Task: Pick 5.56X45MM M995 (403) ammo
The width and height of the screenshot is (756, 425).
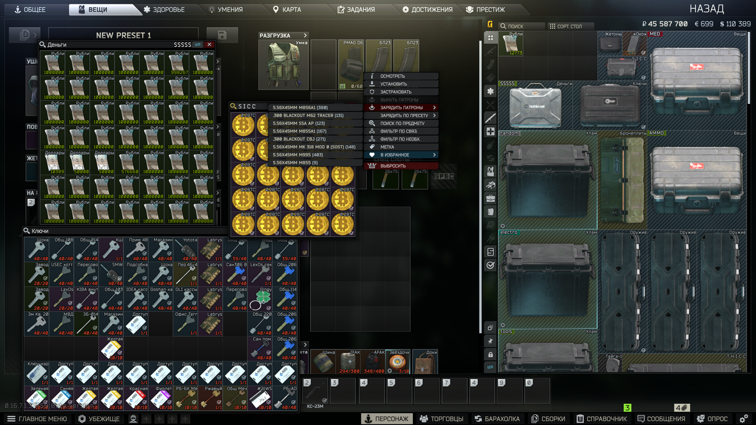Action: pos(315,155)
